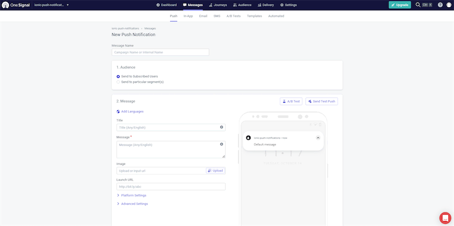This screenshot has height=226, width=454.
Task: Collapse the notification preview chevron
Action: 318,137
